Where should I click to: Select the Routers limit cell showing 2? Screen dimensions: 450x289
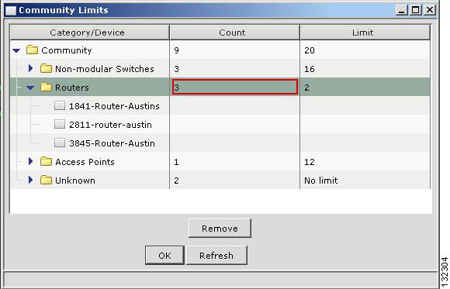pos(365,87)
